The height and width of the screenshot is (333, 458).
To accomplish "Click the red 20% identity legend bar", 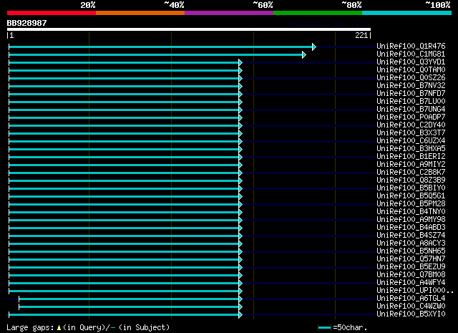I will pos(52,13).
